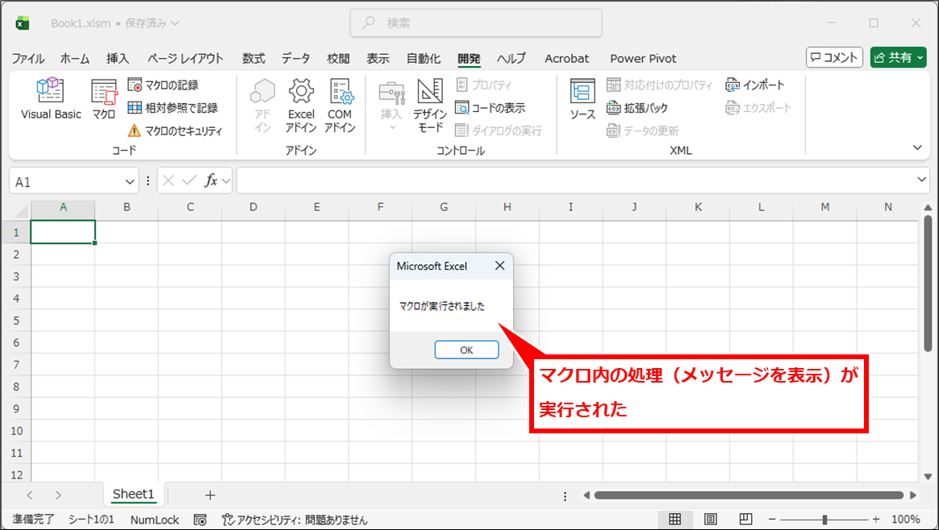Expand the Name Box dropdown

[130, 181]
